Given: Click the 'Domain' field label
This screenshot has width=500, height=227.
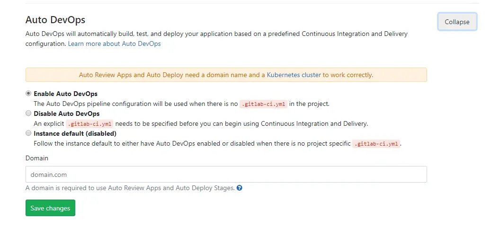Looking at the screenshot, I should tap(36, 158).
